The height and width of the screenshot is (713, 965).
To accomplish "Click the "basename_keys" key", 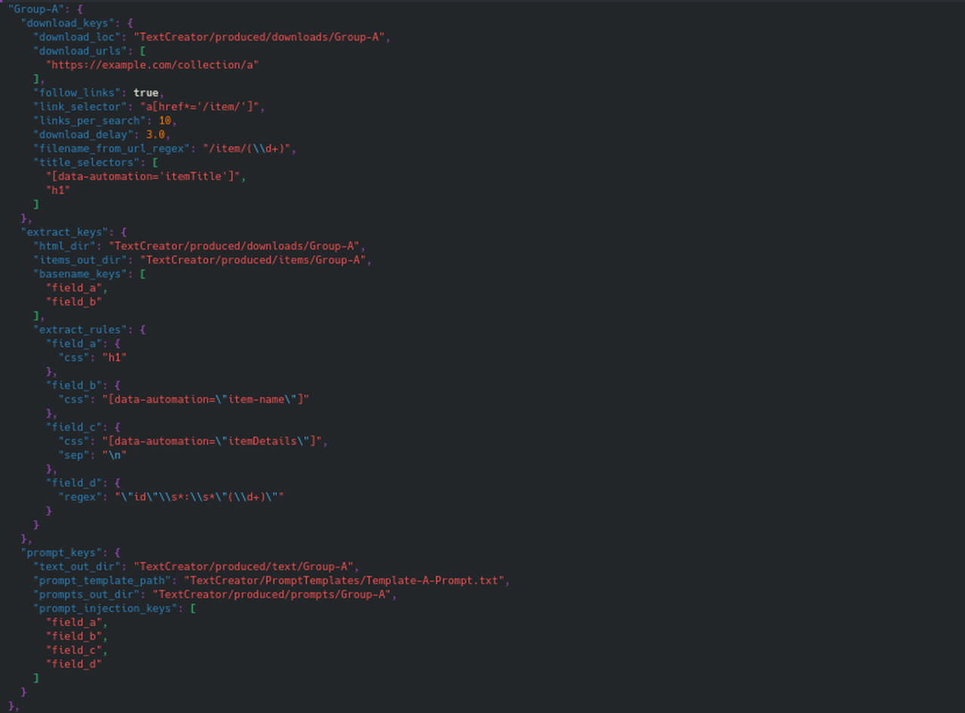I will (x=80, y=274).
